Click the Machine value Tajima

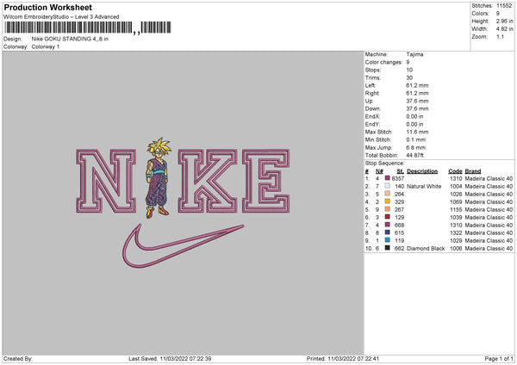click(414, 54)
